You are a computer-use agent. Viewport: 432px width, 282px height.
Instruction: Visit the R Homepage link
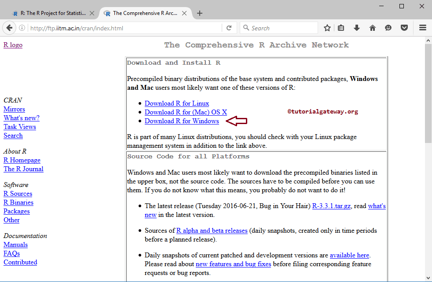pyautogui.click(x=22, y=160)
